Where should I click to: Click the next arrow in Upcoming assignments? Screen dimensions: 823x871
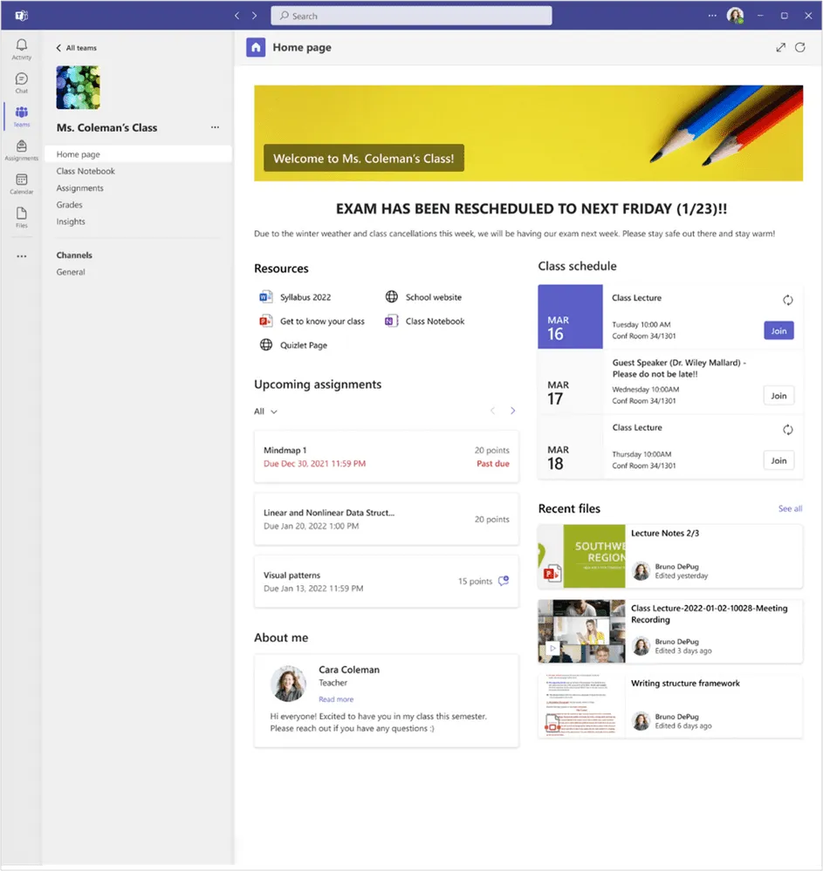coord(512,410)
